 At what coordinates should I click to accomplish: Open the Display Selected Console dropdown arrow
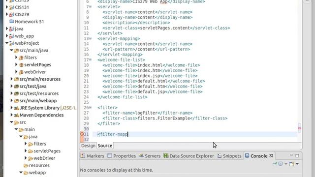point(285,164)
